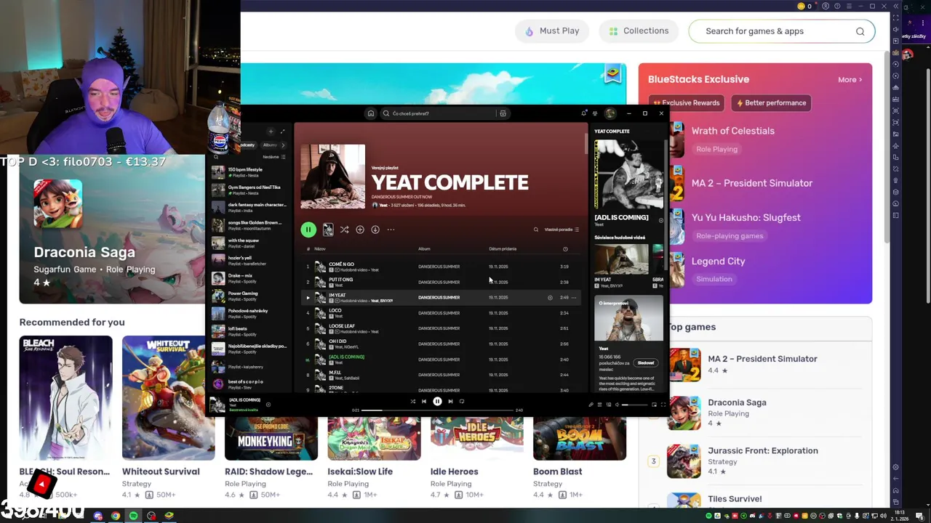Expand Your Library with the arrows icon
Viewport: 931px width, 523px height.
tap(283, 131)
